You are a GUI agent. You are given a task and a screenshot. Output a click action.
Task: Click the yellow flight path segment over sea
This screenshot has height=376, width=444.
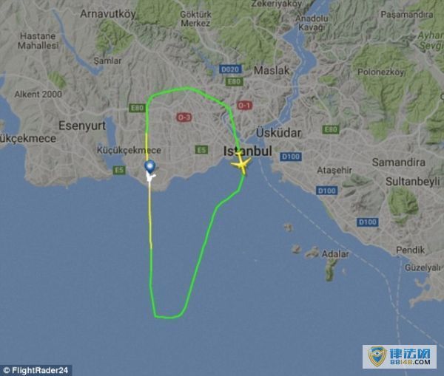tap(150, 215)
